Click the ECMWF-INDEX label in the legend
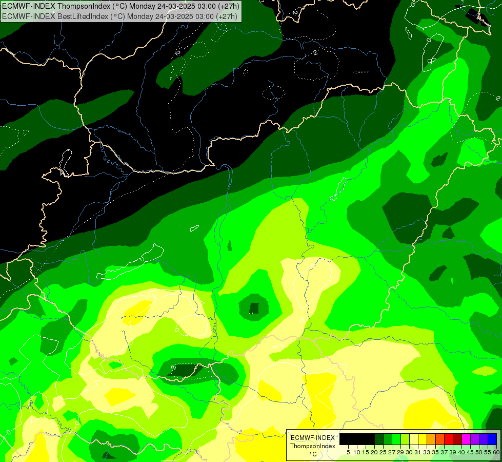The image size is (502, 462). point(313,438)
